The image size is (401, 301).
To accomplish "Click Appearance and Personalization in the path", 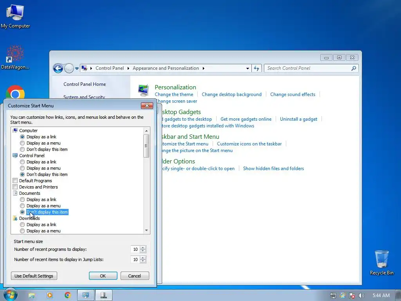I will (x=166, y=68).
